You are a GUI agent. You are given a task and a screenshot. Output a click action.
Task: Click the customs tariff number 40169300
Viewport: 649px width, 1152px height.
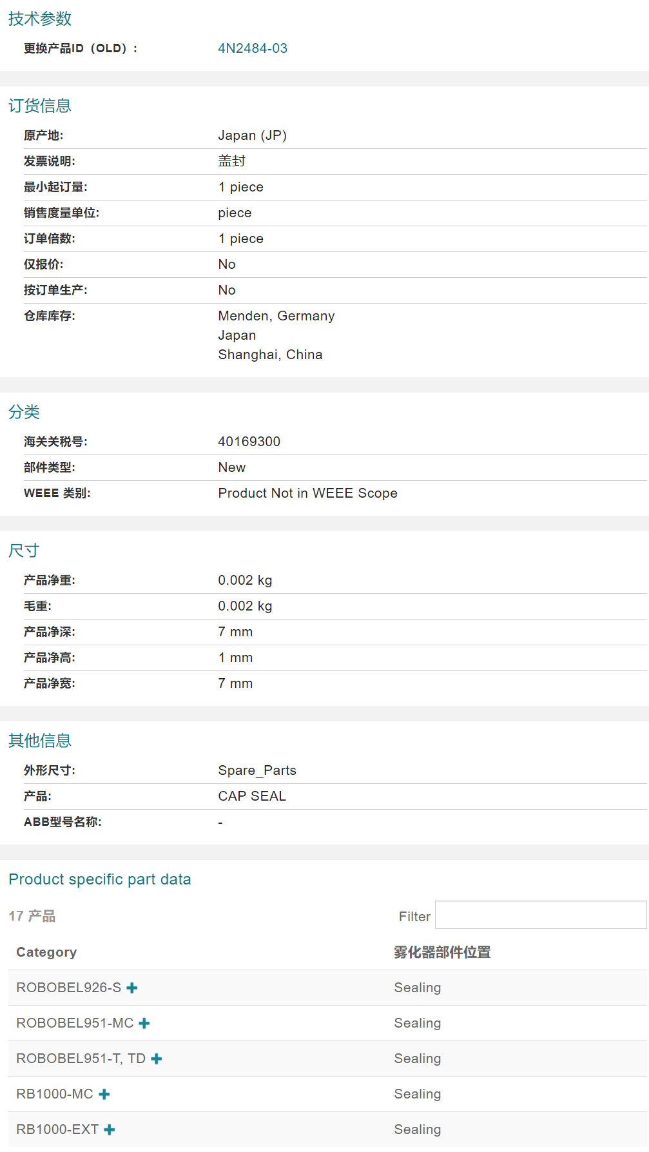(249, 442)
